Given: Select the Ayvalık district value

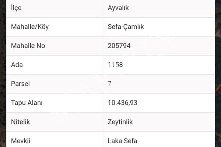Looking at the screenshot, I should coord(118,8).
